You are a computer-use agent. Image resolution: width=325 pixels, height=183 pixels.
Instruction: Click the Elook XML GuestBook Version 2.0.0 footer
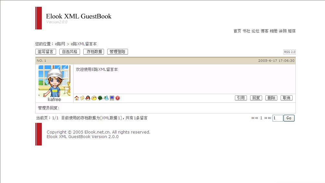tap(83, 137)
